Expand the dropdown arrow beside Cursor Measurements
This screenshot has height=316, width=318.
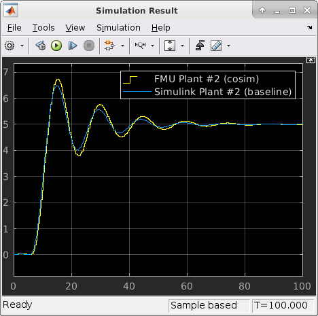click(229, 46)
